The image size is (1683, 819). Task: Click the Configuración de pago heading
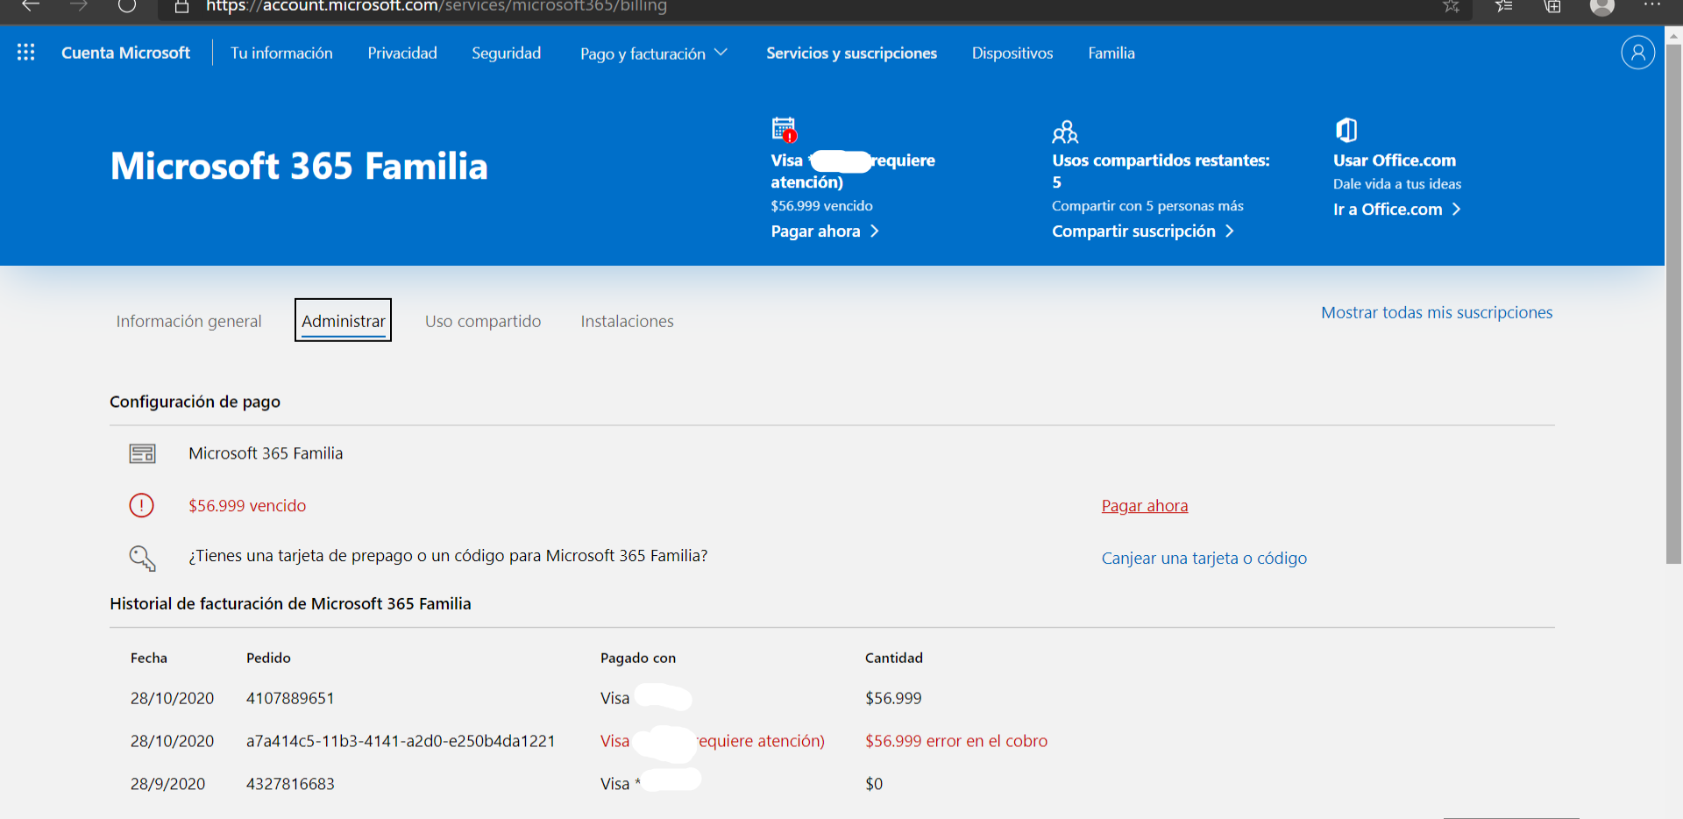[195, 402]
